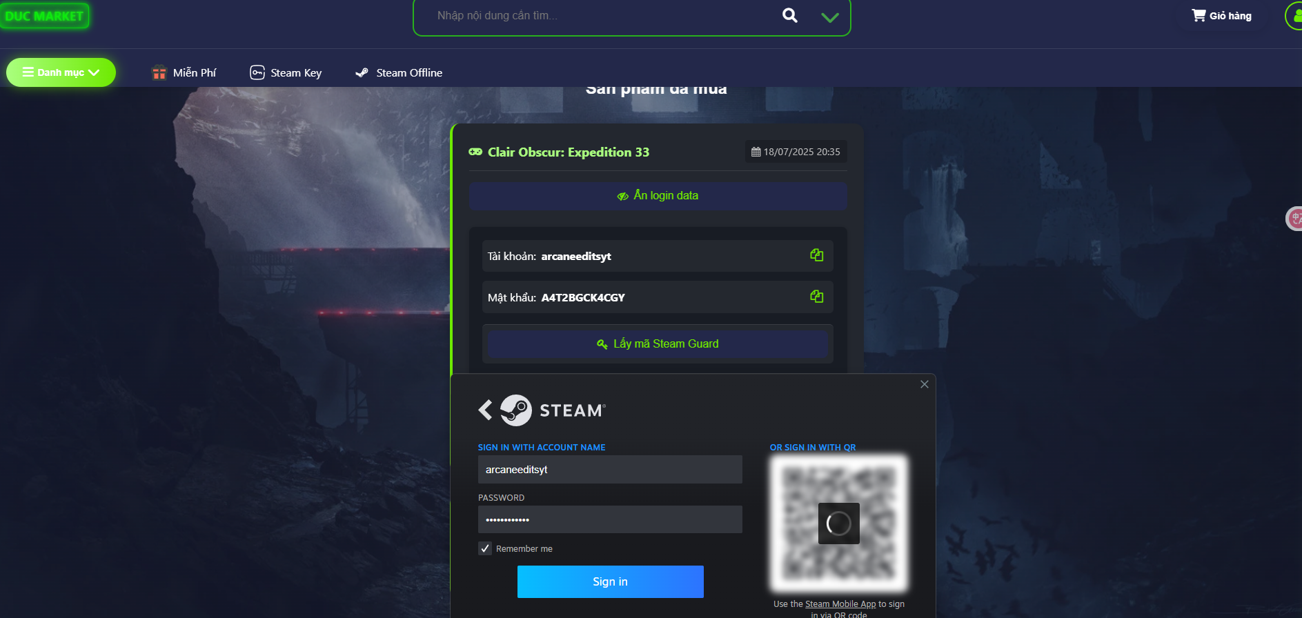Image resolution: width=1302 pixels, height=618 pixels.
Task: Open the Danh mục category dropdown
Action: click(61, 72)
